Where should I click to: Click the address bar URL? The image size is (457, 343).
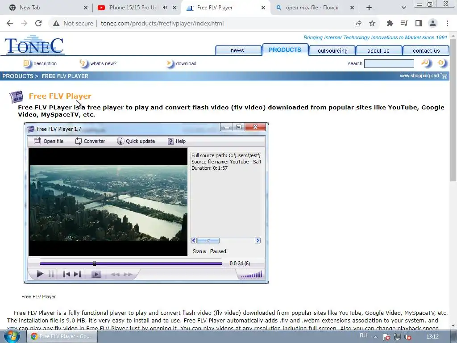(162, 23)
